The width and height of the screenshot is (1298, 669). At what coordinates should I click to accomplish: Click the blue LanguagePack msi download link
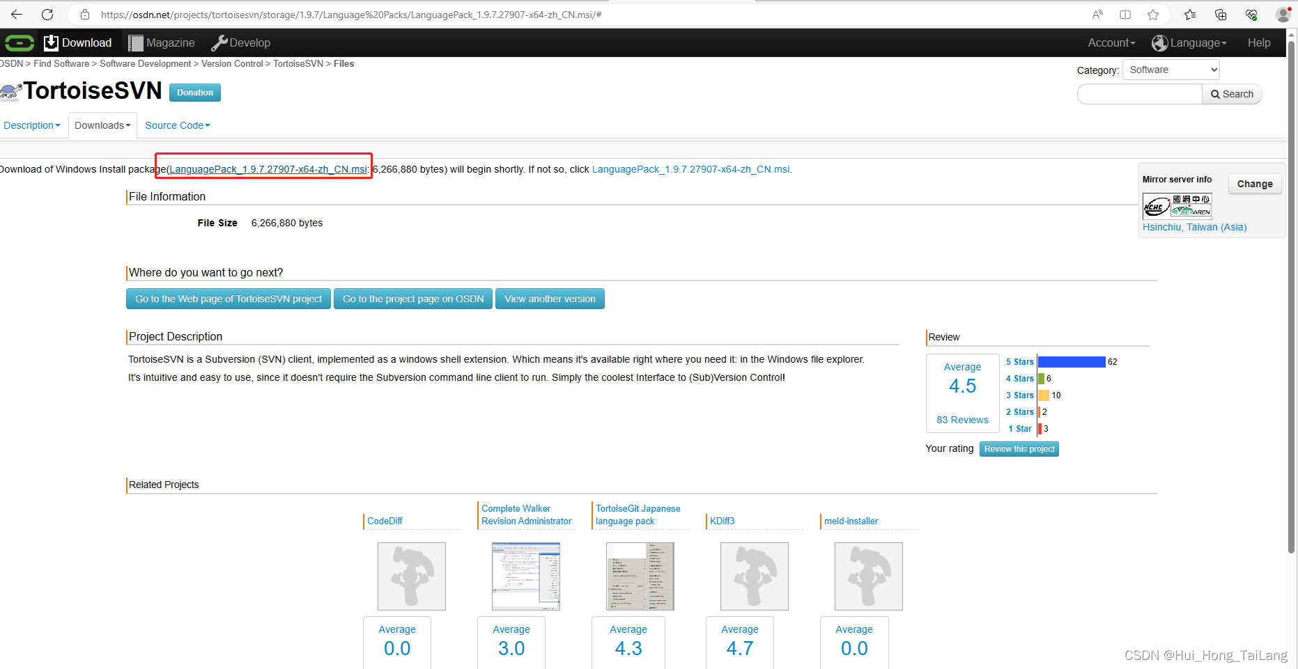690,169
